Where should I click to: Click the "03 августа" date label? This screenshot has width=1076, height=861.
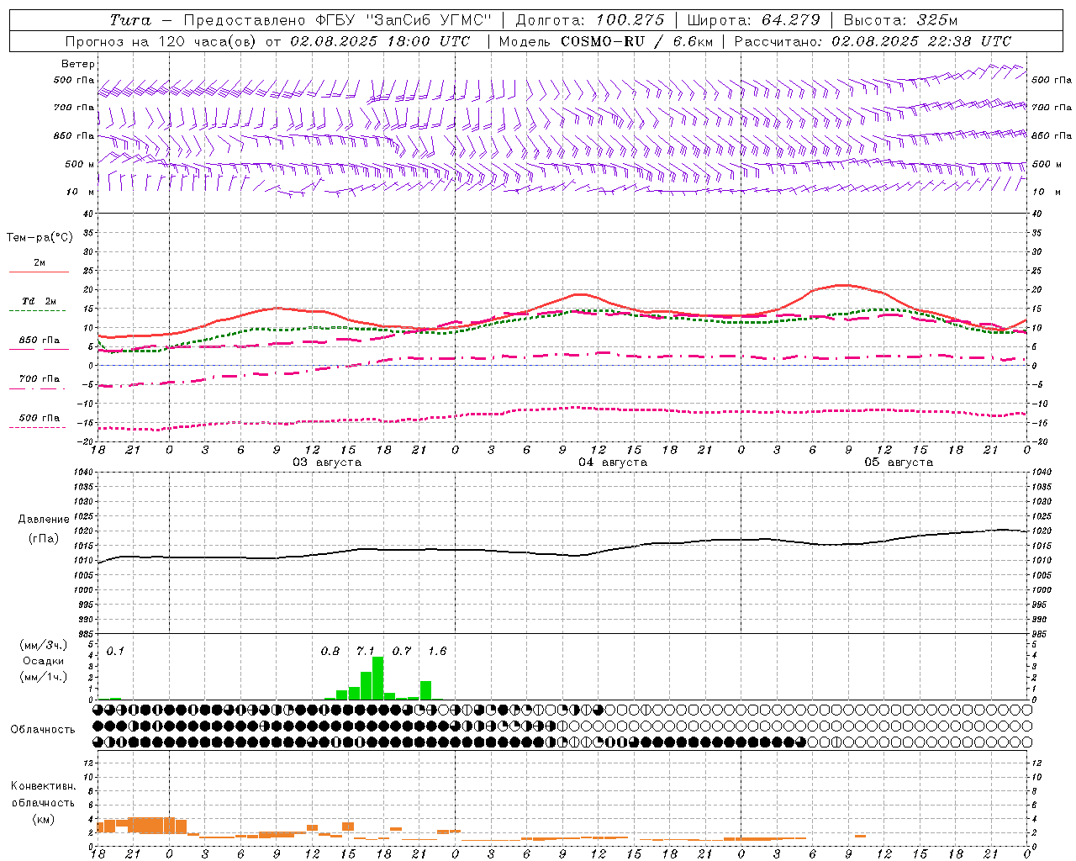tap(327, 462)
